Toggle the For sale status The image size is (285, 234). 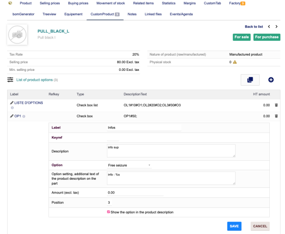(x=242, y=37)
